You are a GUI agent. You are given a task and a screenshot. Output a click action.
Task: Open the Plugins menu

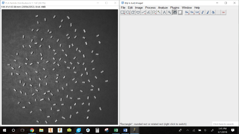pyautogui.click(x=175, y=7)
